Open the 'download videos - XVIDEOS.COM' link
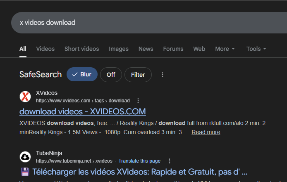The image size is (287, 182). coord(83,111)
